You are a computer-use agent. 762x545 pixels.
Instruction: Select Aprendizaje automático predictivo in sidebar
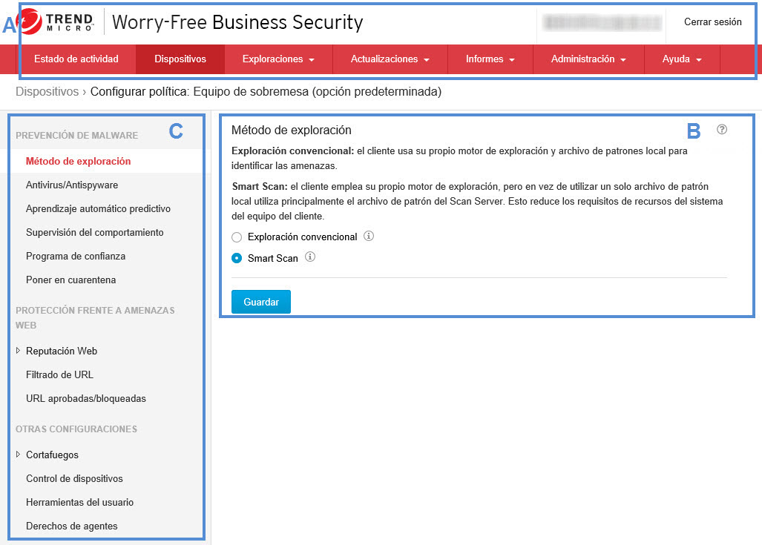[x=98, y=208]
